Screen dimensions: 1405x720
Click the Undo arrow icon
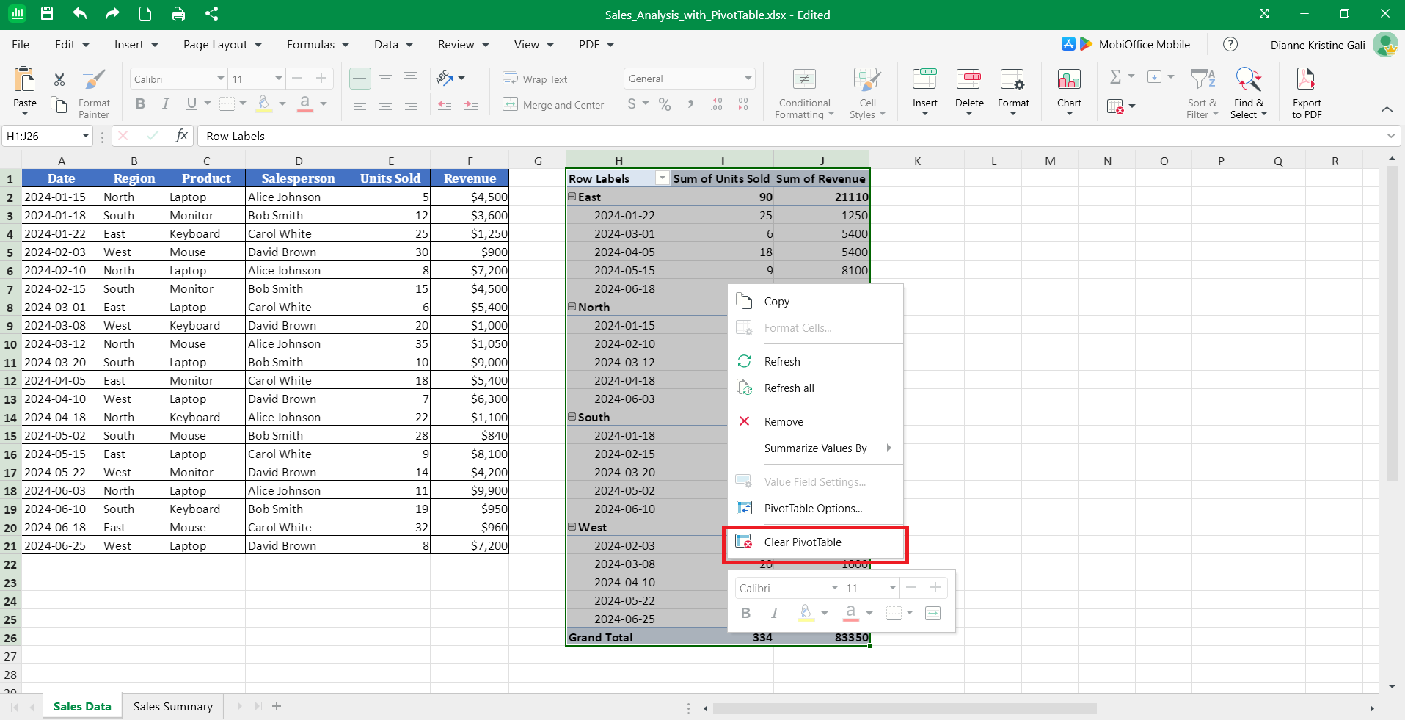click(80, 14)
